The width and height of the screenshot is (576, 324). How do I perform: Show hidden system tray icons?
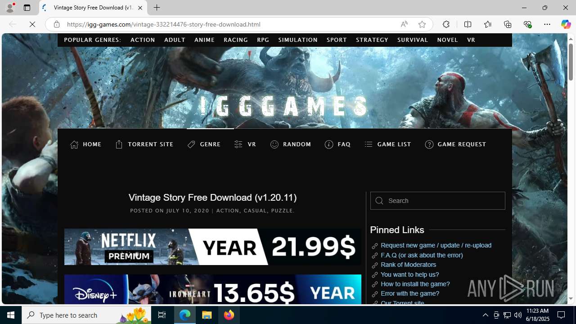pyautogui.click(x=485, y=315)
